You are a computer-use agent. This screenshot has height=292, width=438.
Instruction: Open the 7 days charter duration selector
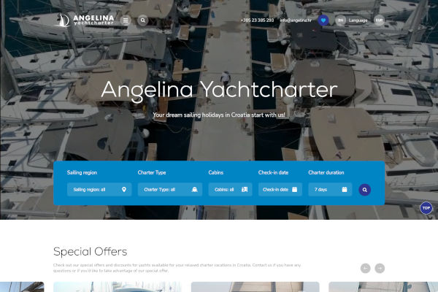point(330,190)
